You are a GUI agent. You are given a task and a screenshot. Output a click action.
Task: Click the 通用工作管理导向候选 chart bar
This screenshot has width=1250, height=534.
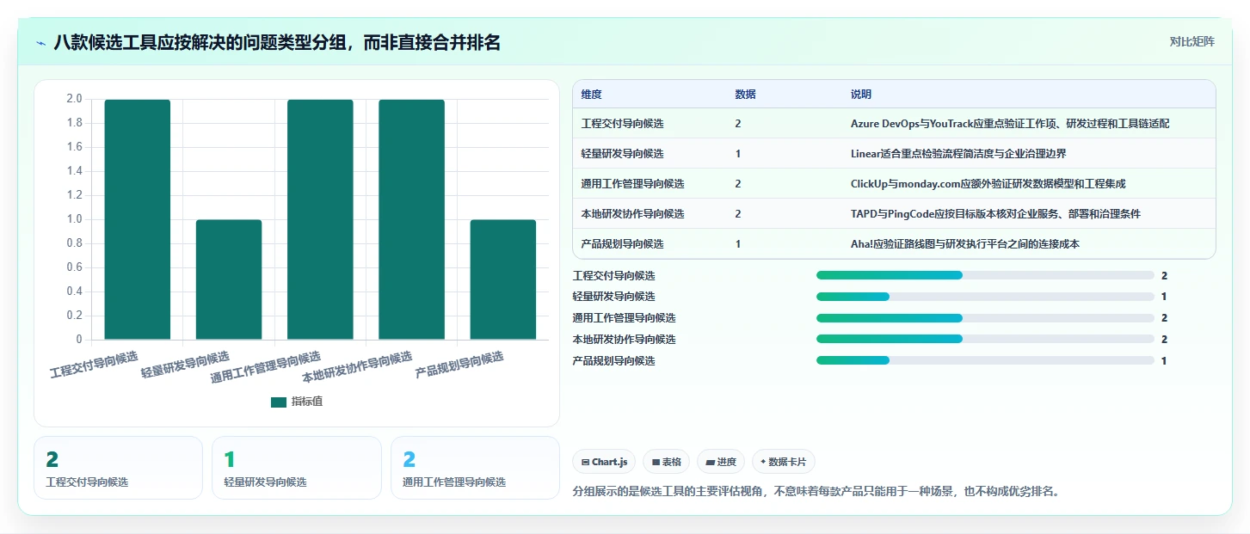click(320, 219)
